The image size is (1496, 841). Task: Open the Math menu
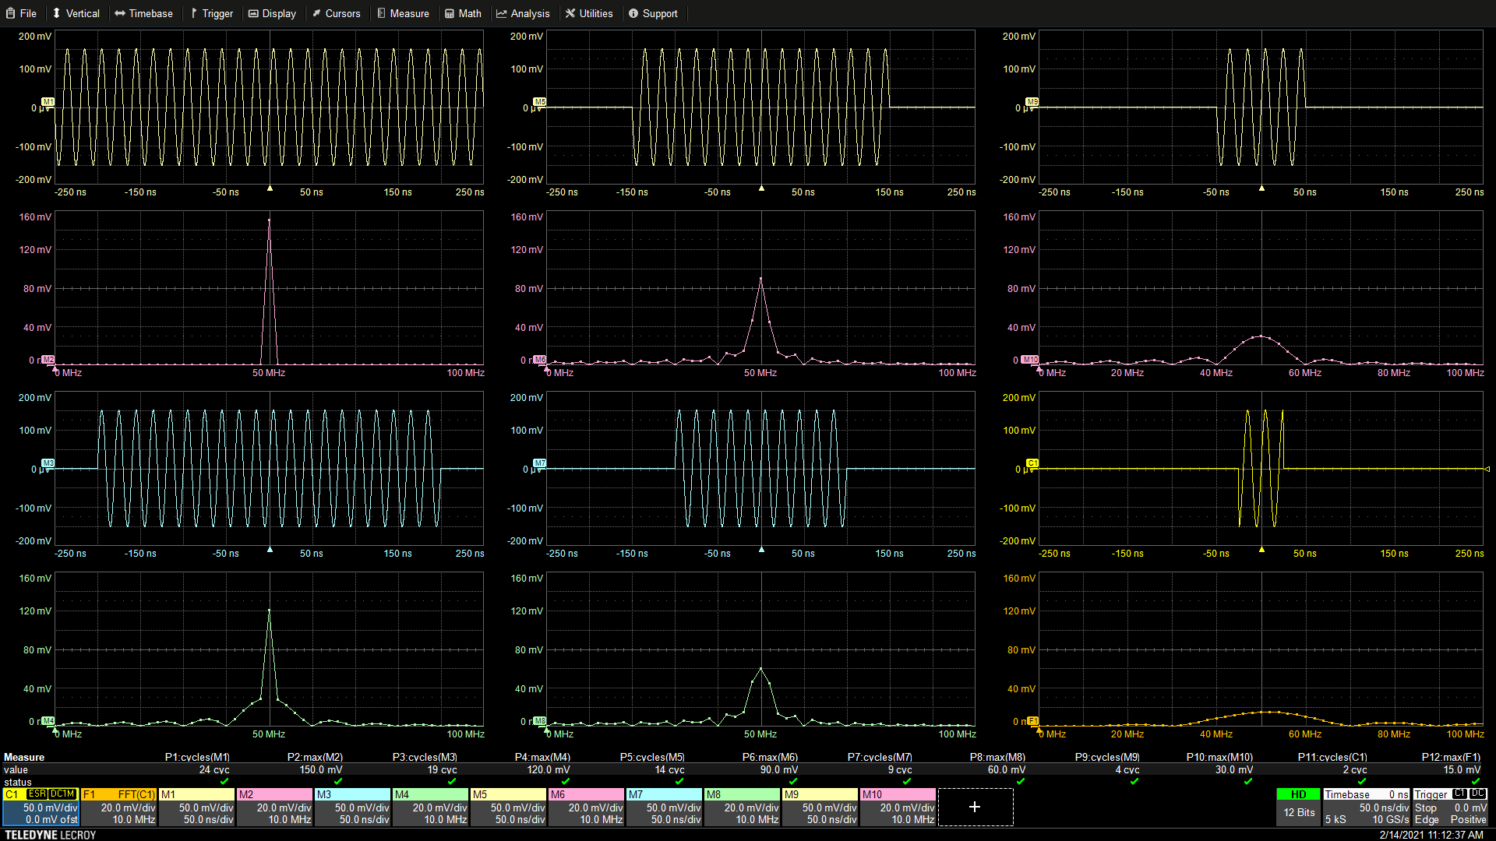pyautogui.click(x=463, y=13)
